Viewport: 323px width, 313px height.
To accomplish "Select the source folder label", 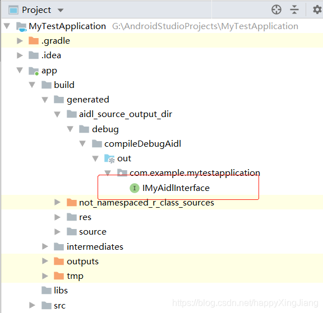I will click(93, 232).
